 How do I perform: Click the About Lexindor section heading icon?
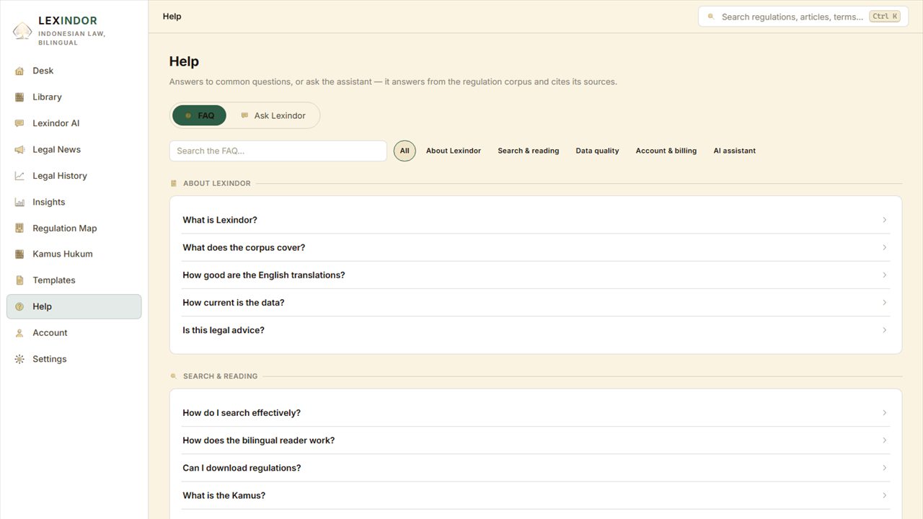coord(173,183)
